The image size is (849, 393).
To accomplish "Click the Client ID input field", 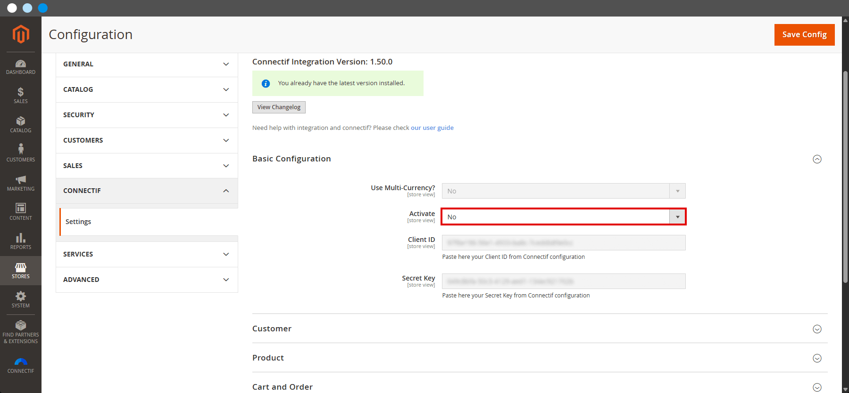I will click(564, 243).
